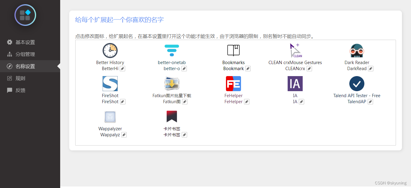Click the CLEAN crxMouse Gestures name

tap(295, 63)
